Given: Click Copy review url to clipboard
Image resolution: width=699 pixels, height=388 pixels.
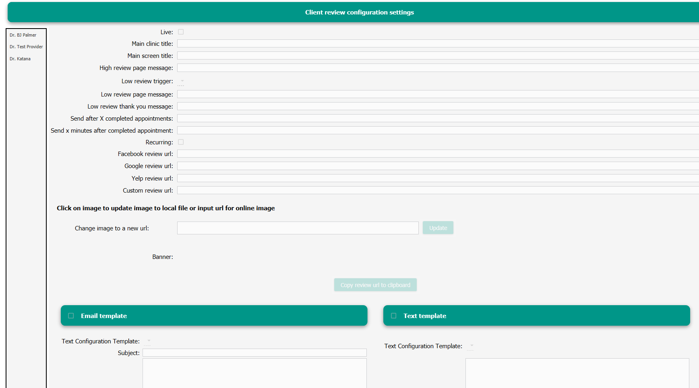Looking at the screenshot, I should click(375, 285).
